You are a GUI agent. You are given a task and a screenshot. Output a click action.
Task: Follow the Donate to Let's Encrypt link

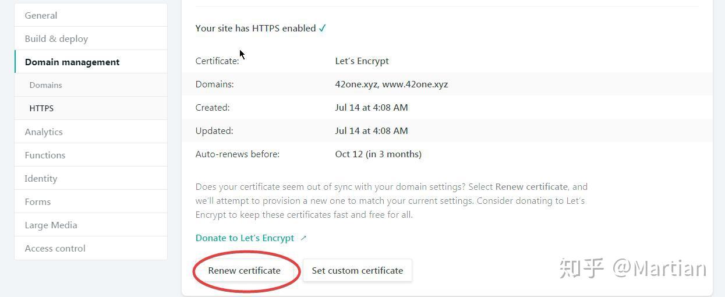point(245,238)
